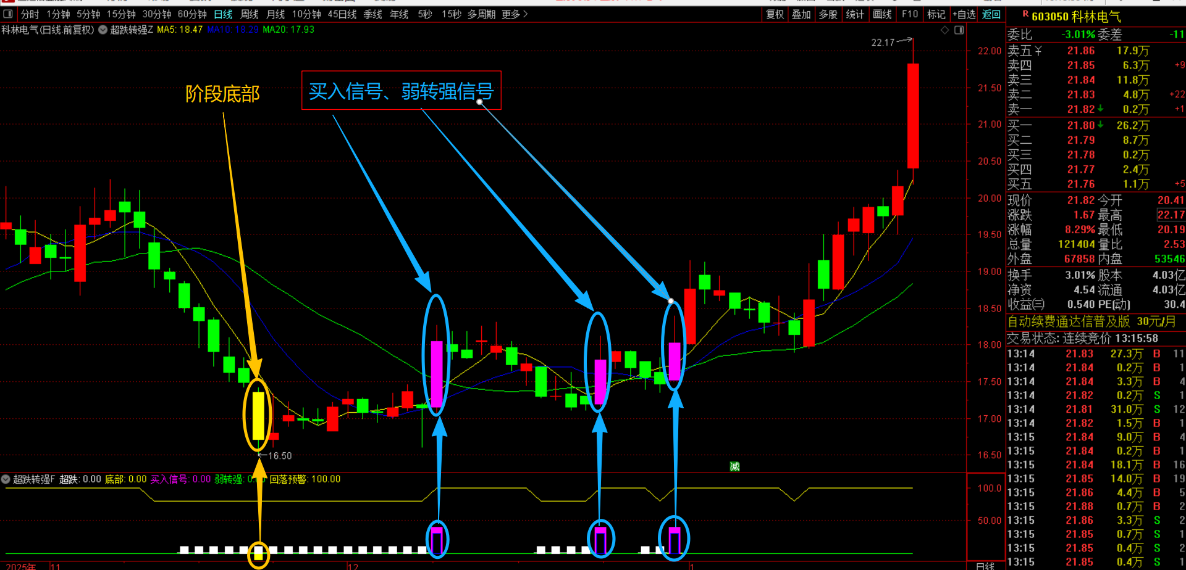1186x570 pixels.
Task: Switch to 1分钟 period
Action: pos(58,14)
